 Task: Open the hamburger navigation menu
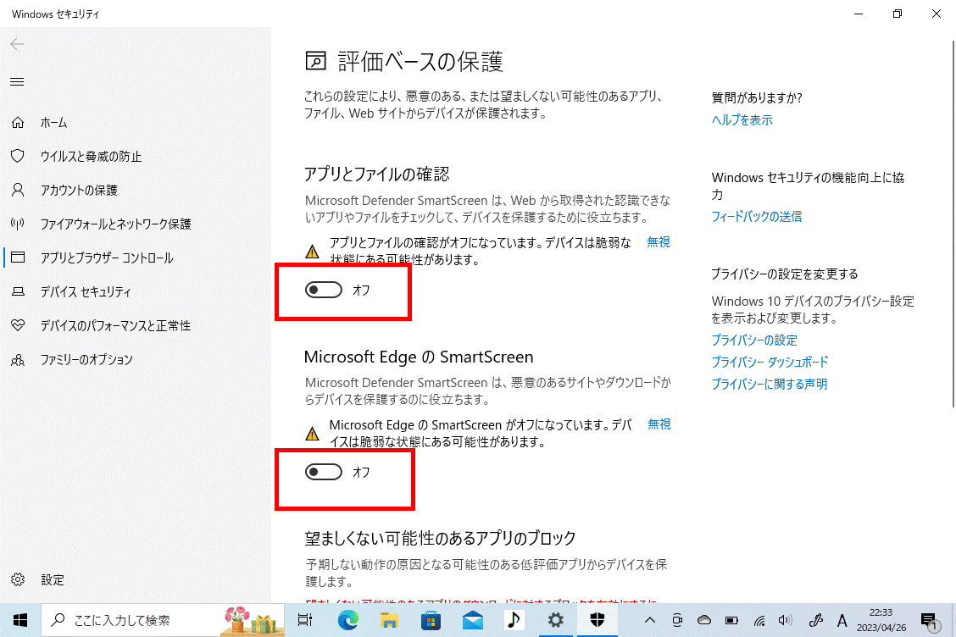[x=17, y=81]
